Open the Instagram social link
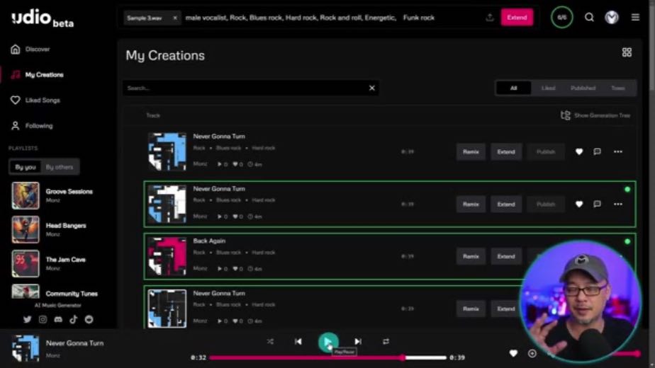655x368 pixels. tap(43, 320)
